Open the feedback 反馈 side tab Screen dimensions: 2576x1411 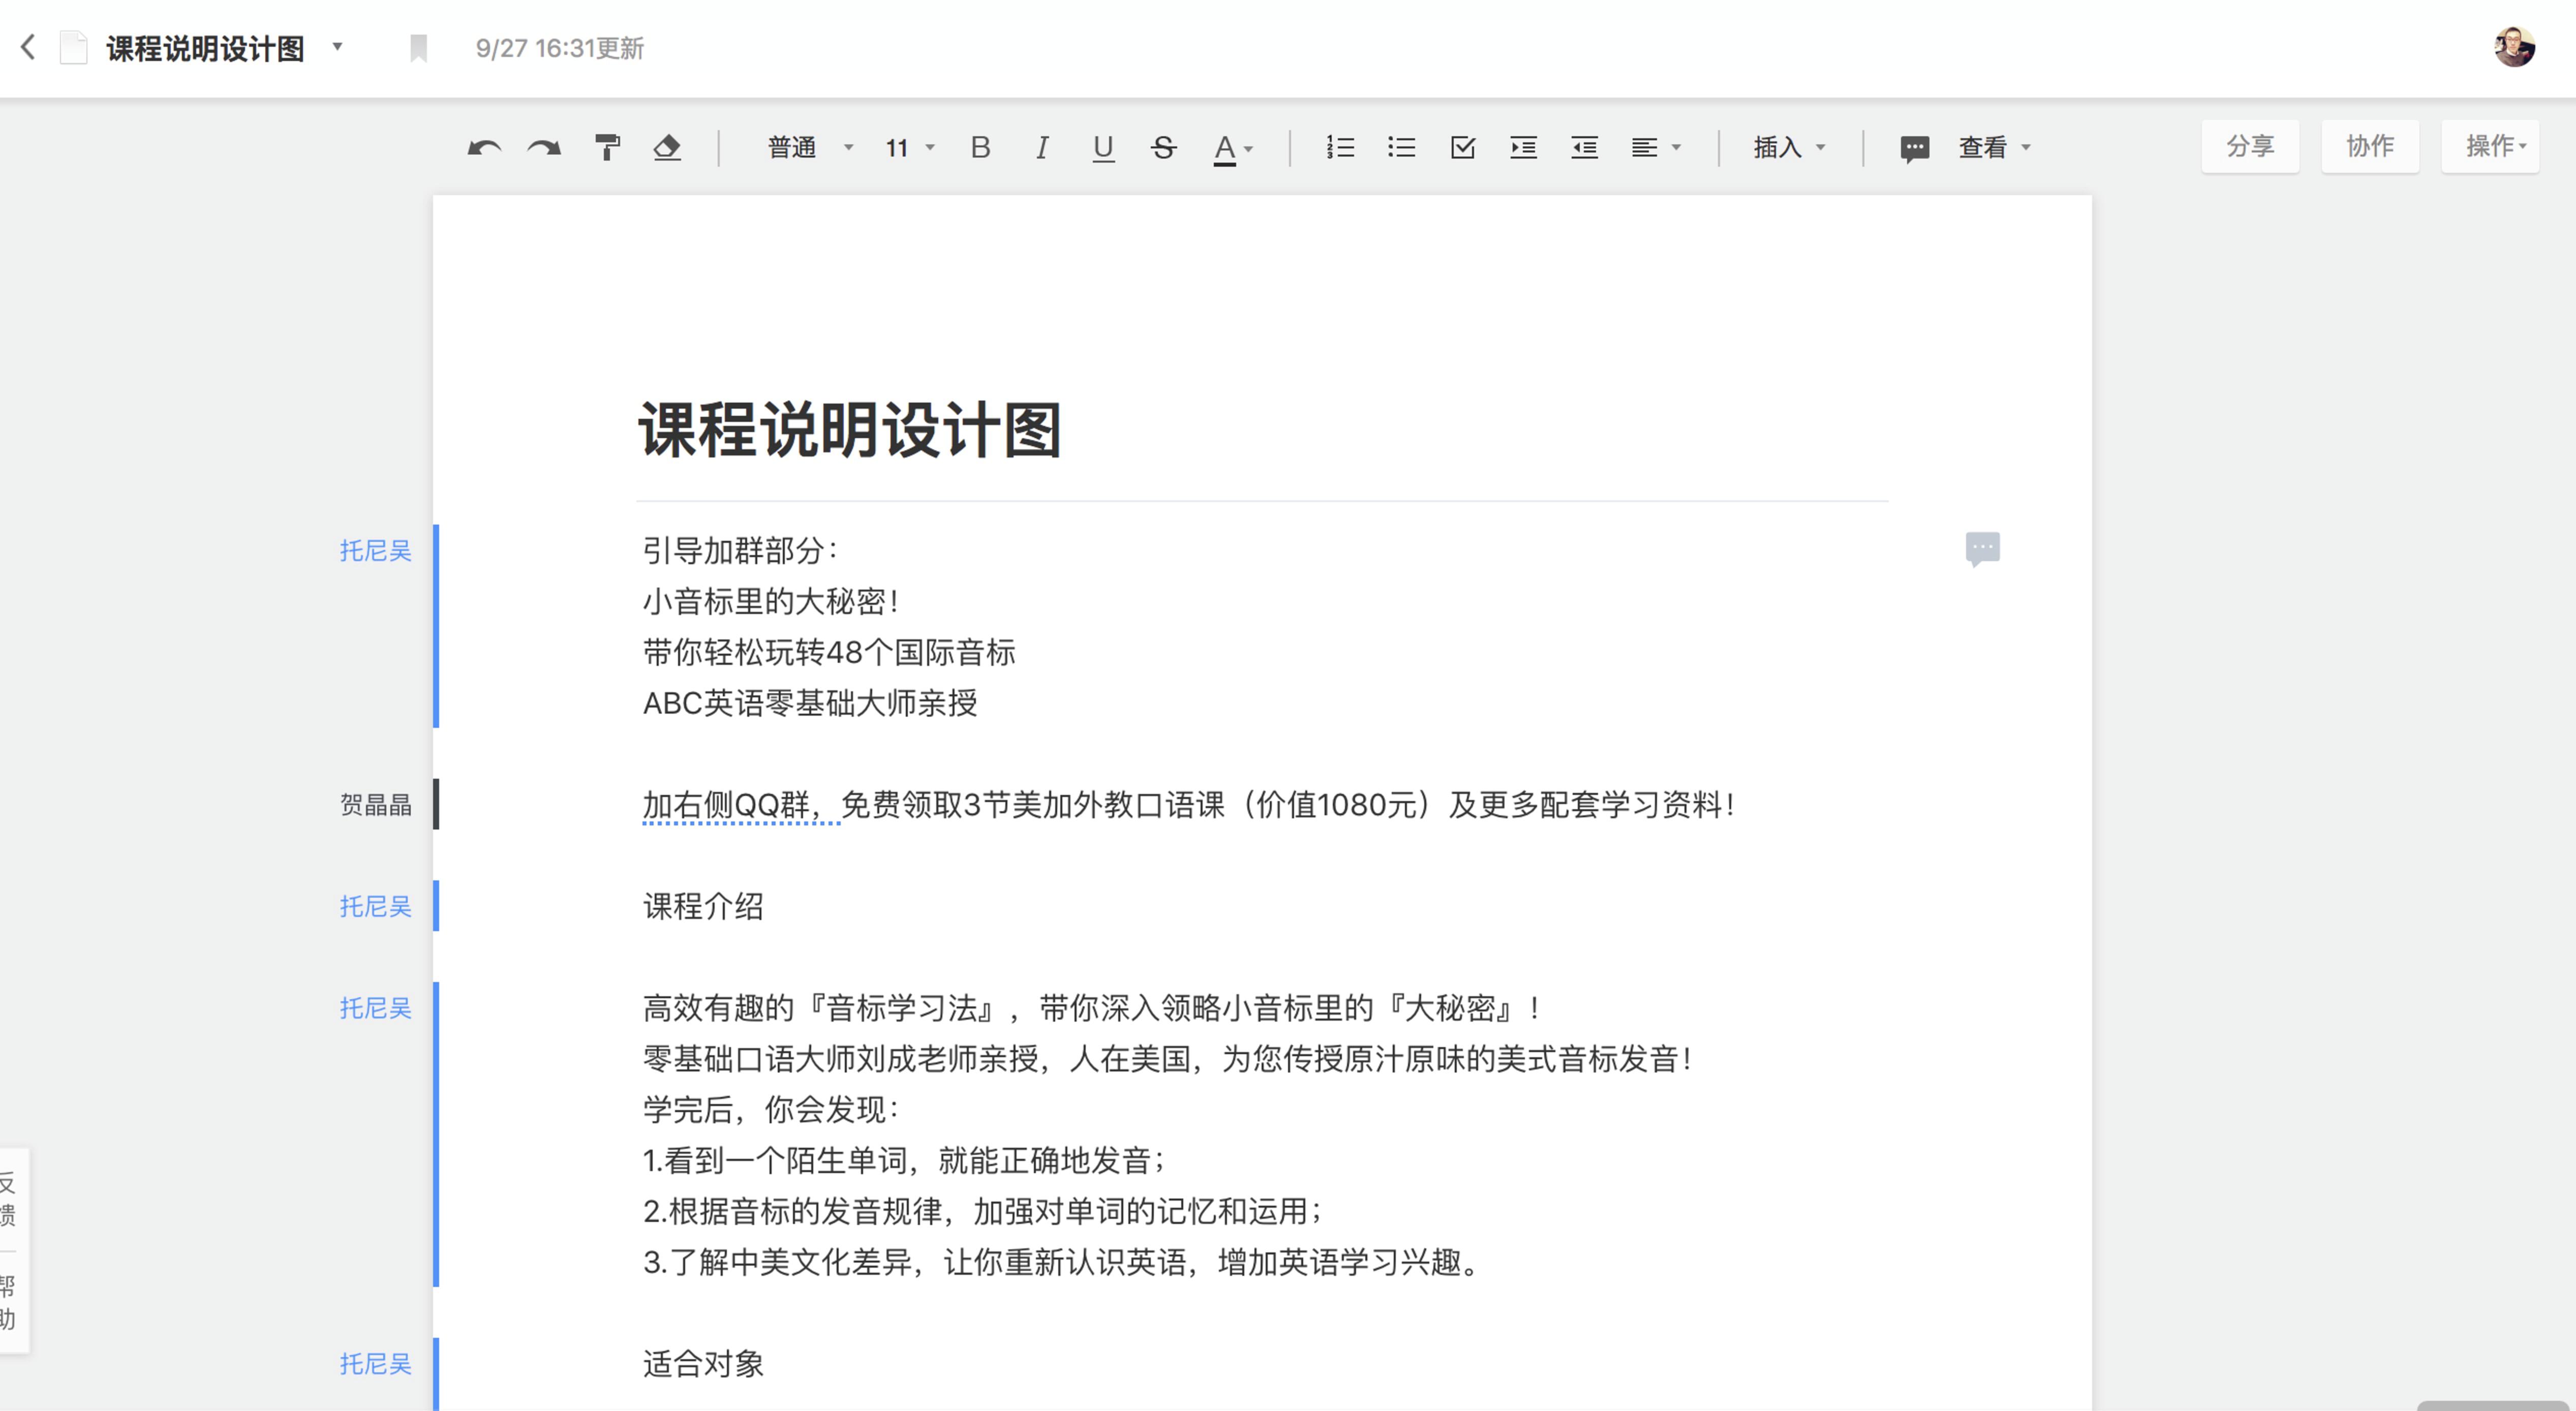pyautogui.click(x=8, y=1199)
